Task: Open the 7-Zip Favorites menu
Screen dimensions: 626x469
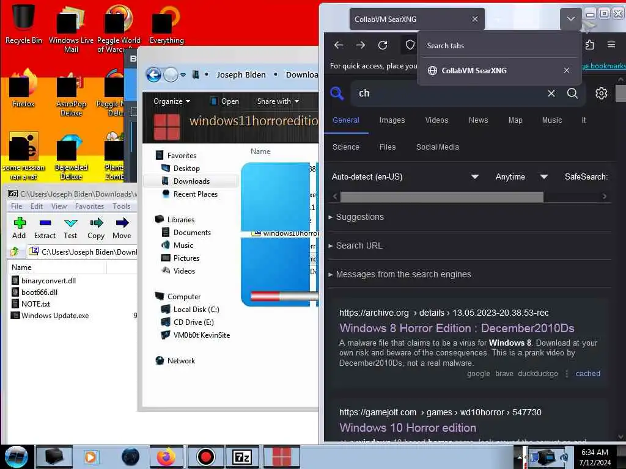Action: pos(89,206)
